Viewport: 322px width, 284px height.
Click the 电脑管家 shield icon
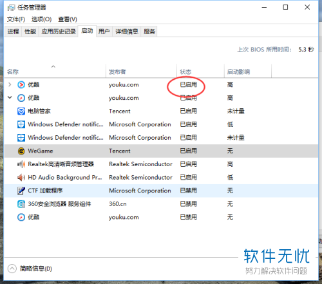(21, 111)
